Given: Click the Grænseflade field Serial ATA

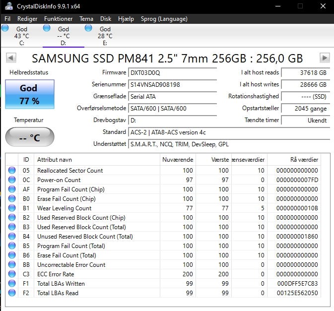Looking at the screenshot, I should pos(173,97).
